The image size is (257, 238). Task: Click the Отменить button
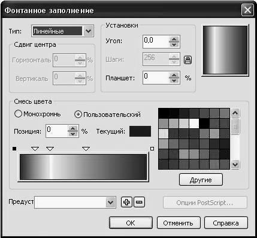click(179, 223)
